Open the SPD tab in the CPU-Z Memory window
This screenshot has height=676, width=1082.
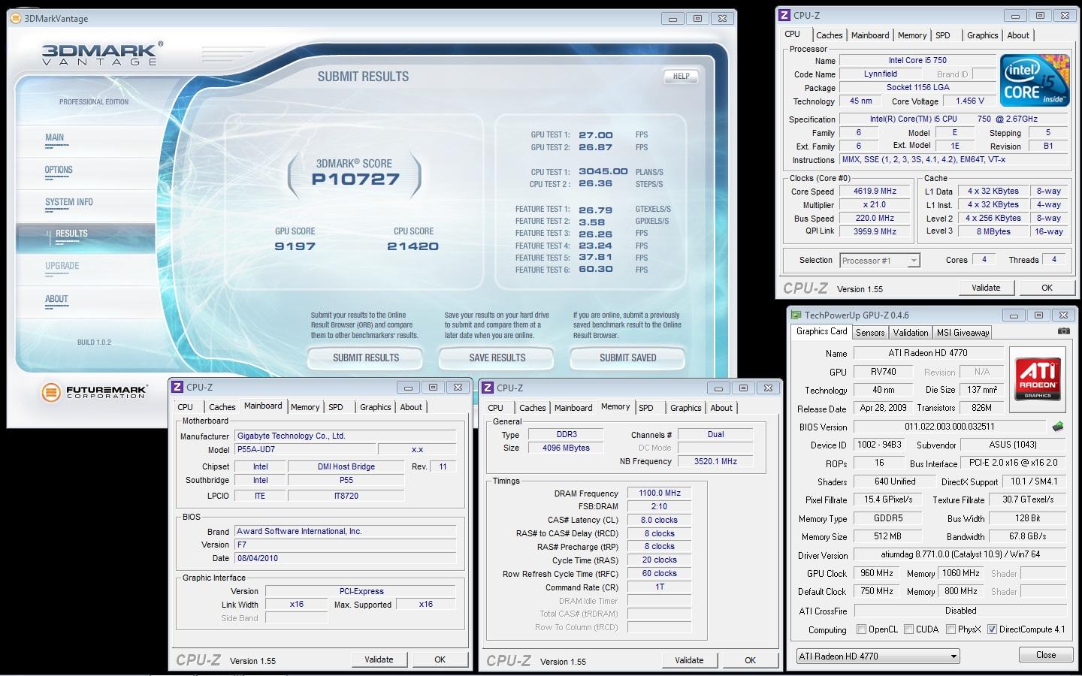point(646,408)
